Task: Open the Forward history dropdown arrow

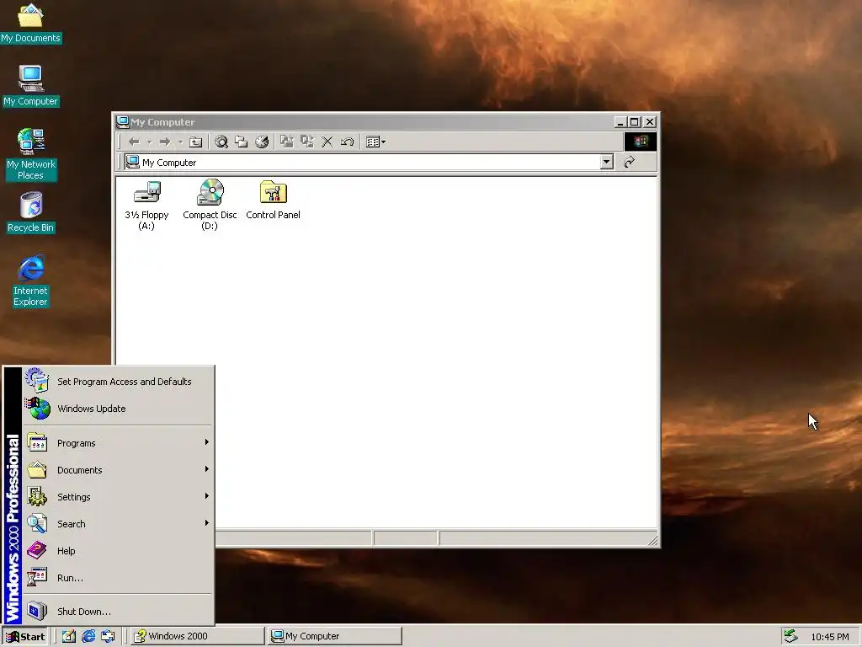Action: pos(180,142)
